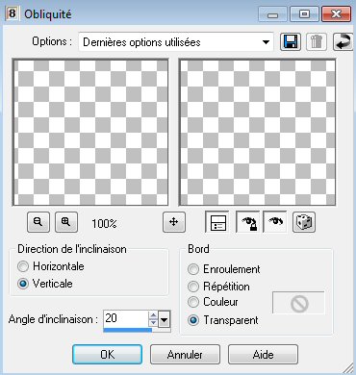Toggle auto proof eye with lock

click(x=248, y=222)
